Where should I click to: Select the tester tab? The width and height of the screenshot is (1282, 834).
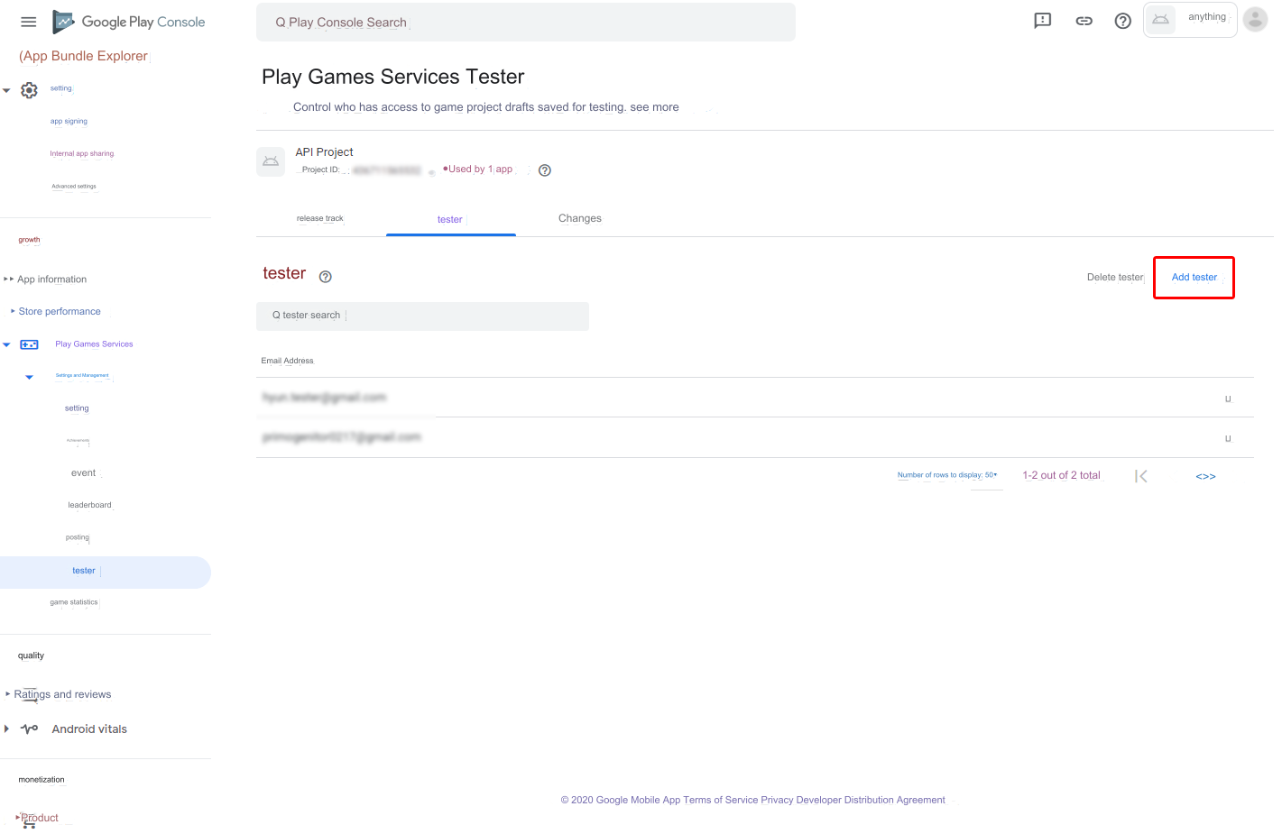click(x=450, y=219)
